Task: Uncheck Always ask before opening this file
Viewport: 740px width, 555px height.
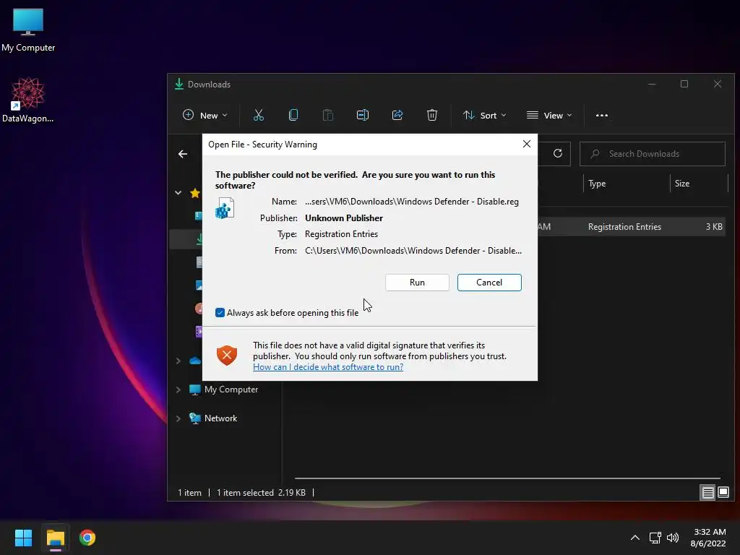Action: tap(220, 312)
